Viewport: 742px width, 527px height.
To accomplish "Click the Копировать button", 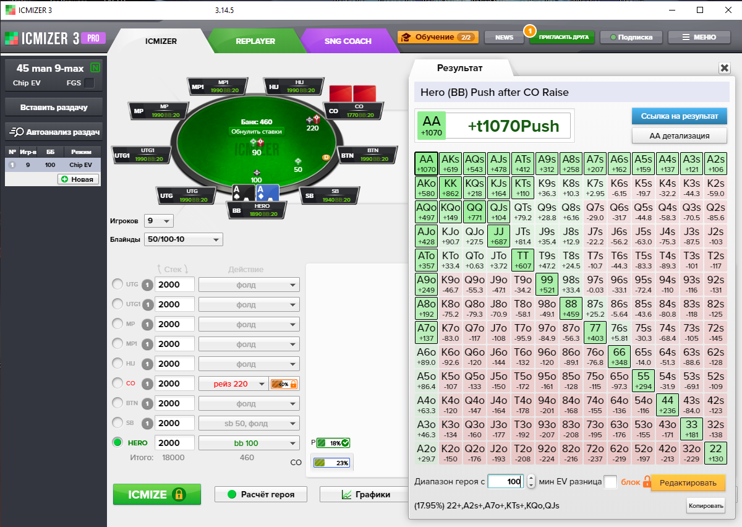I will coord(706,505).
